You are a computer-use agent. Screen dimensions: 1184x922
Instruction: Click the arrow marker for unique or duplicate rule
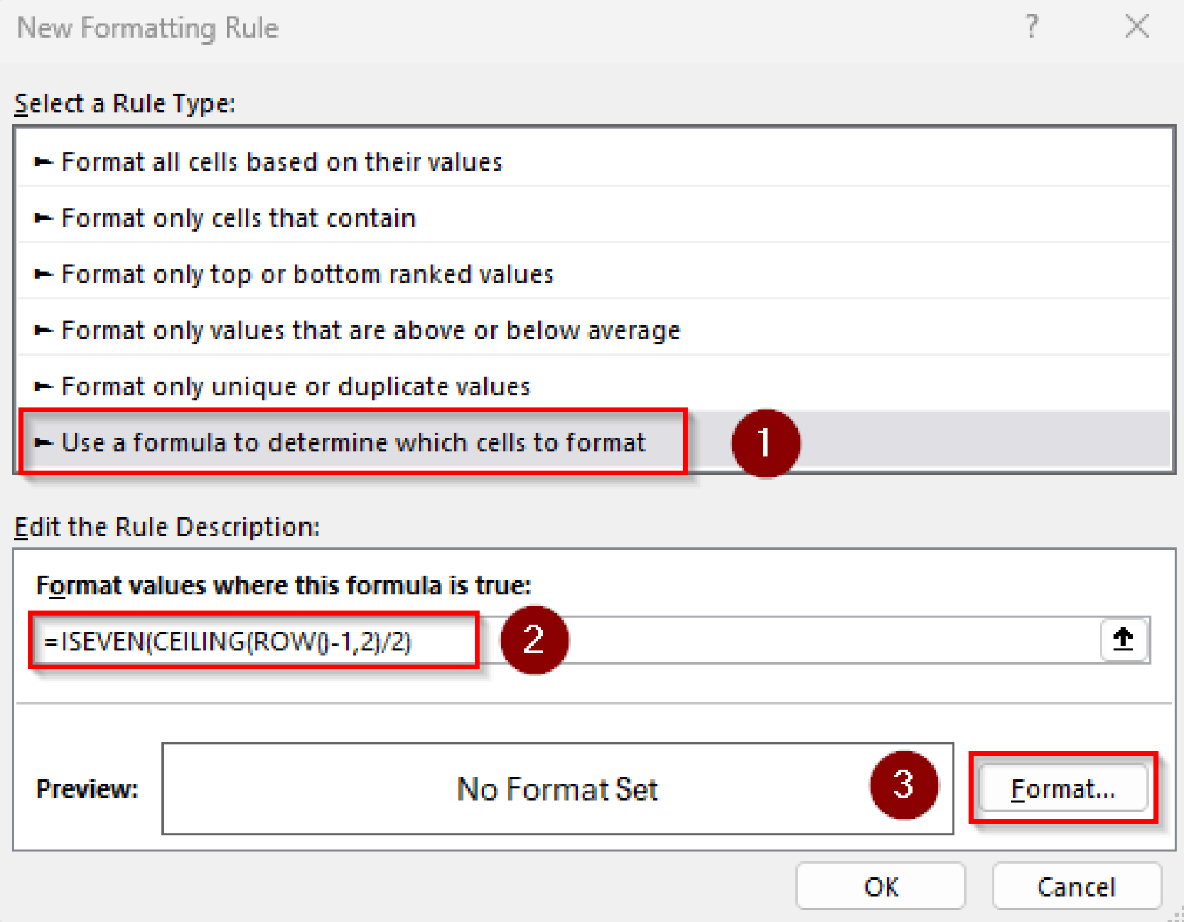pos(42,386)
